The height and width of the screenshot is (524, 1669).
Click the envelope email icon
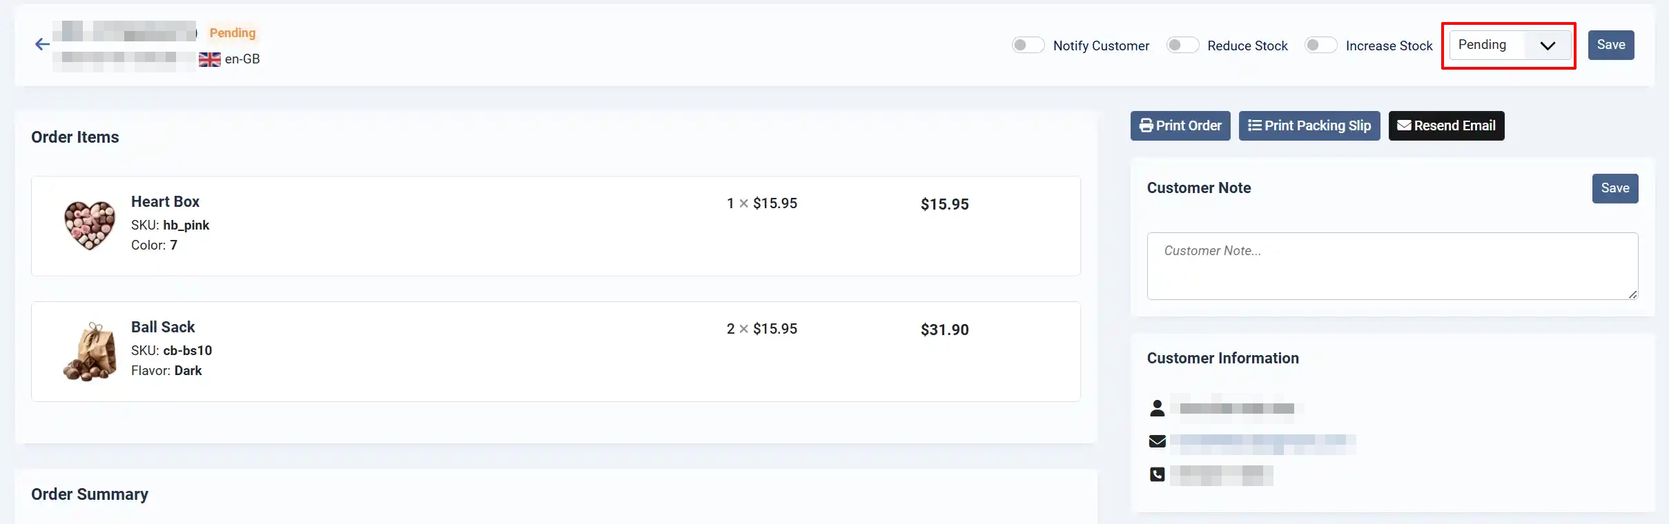point(1158,441)
